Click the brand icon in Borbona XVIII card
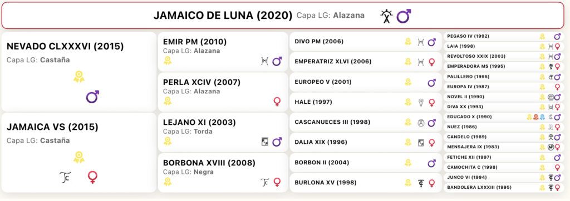This screenshot has height=201, width=570. (265, 182)
